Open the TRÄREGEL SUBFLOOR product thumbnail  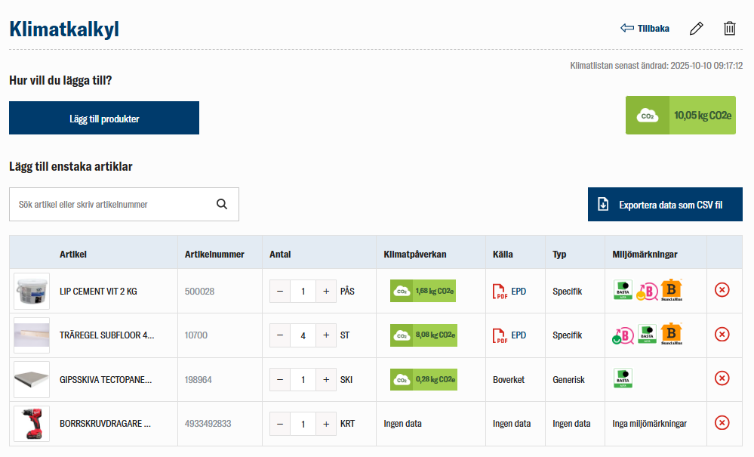click(x=32, y=335)
